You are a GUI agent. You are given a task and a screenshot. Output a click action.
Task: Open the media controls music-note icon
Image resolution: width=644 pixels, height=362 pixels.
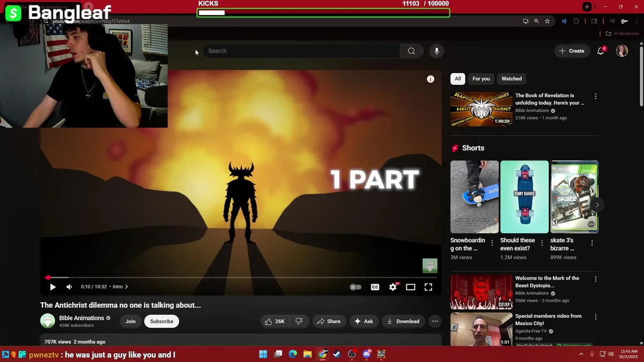tap(612, 21)
